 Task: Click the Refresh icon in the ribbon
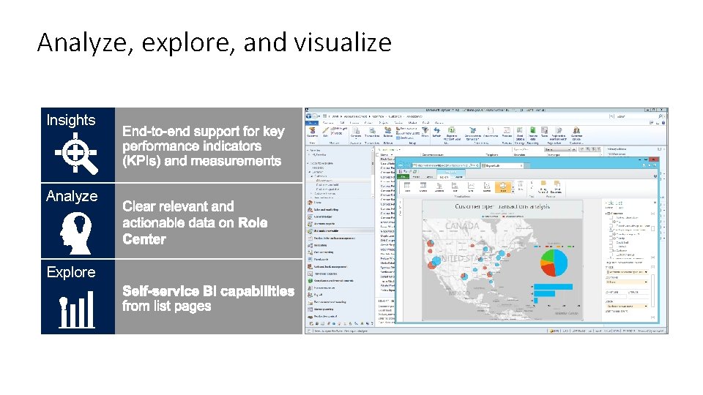click(436, 131)
